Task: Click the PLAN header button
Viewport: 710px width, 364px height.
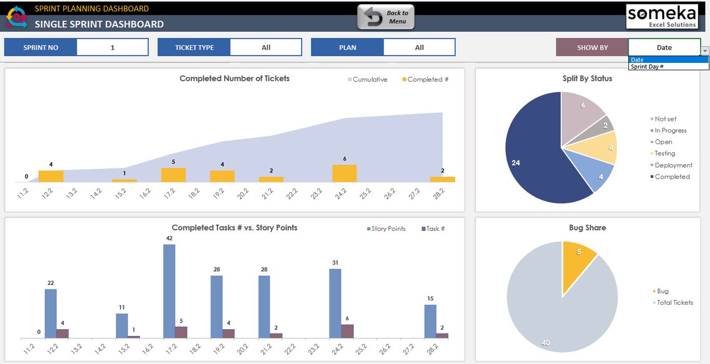Action: coord(348,47)
